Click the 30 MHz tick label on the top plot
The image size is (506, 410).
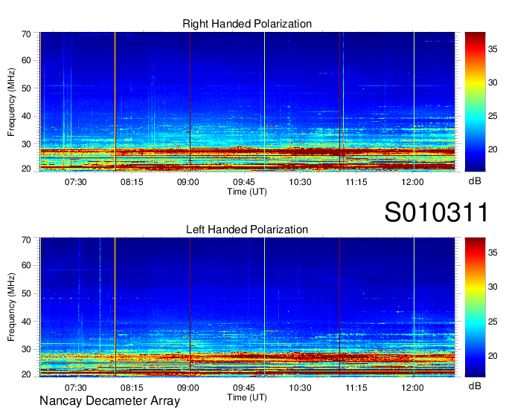pyautogui.click(x=26, y=144)
